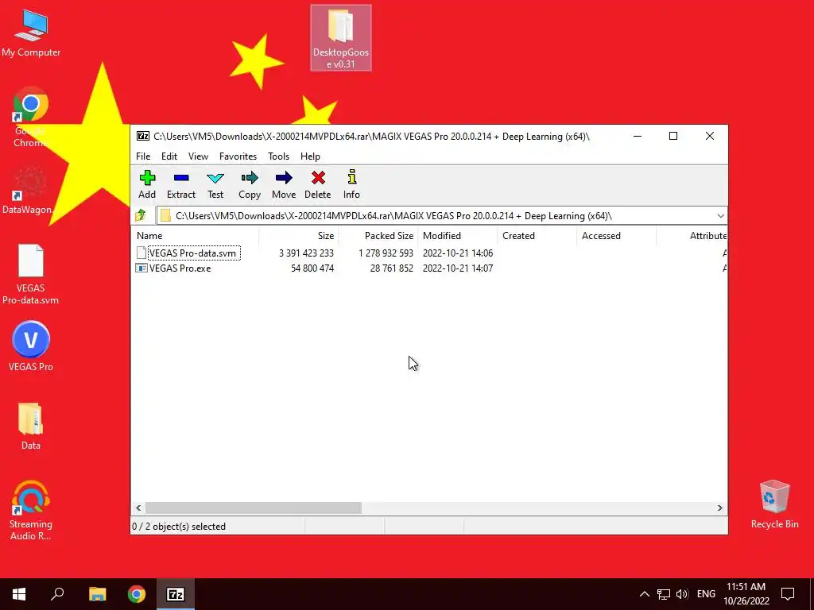Sort by Modified column header
The height and width of the screenshot is (610, 814).
[458, 235]
